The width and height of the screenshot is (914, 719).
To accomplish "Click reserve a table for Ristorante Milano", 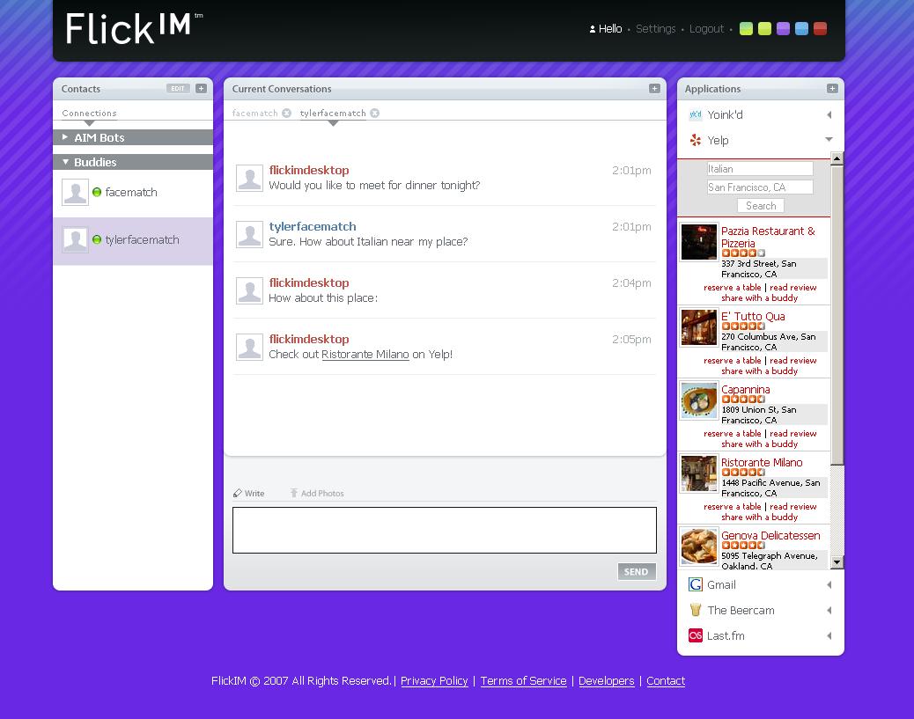I will (x=732, y=507).
